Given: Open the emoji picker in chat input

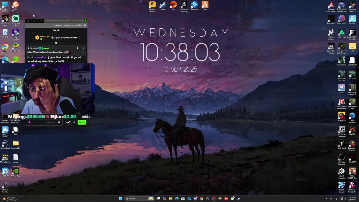Looking at the screenshot, I should [x=59, y=122].
